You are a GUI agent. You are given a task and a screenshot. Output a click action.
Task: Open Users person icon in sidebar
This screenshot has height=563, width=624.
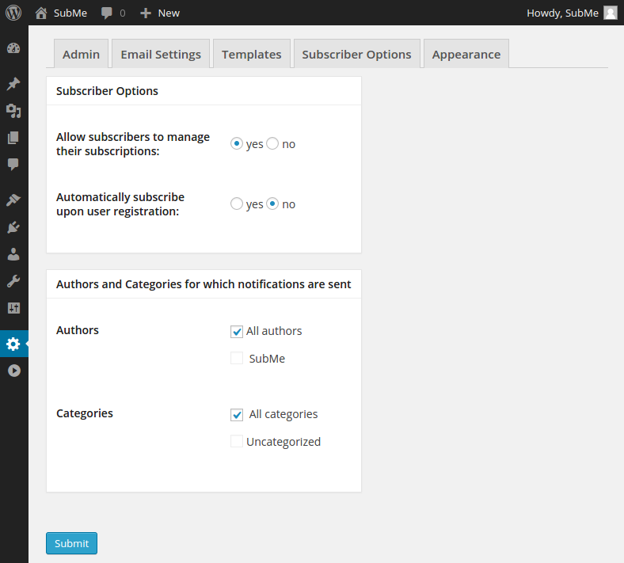13,254
